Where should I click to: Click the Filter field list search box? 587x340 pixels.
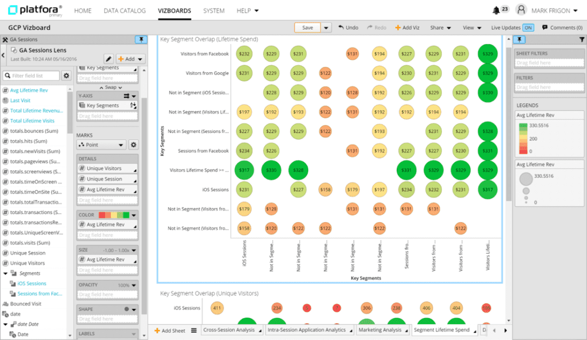[x=35, y=76]
